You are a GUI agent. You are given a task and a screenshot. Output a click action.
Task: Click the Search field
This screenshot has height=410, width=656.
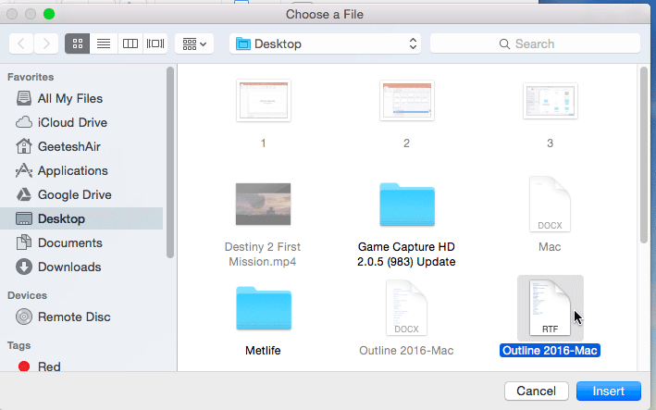[535, 43]
